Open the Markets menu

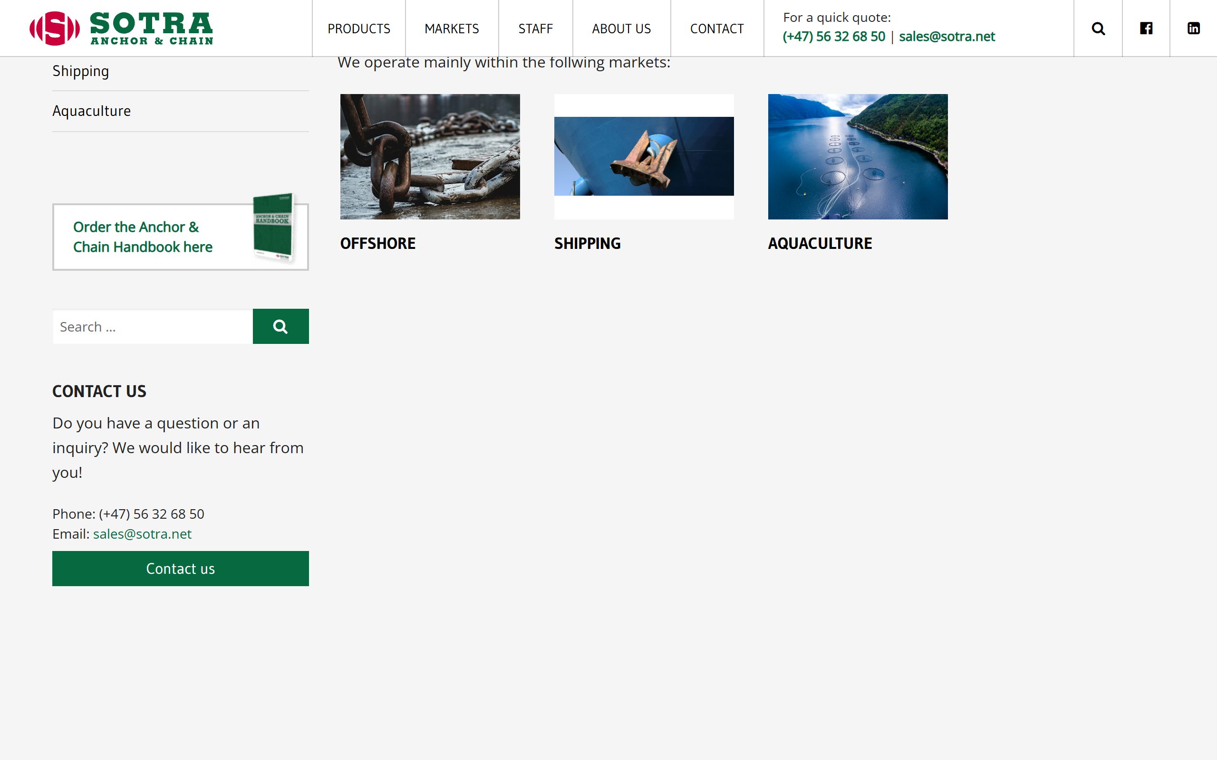[x=452, y=28]
